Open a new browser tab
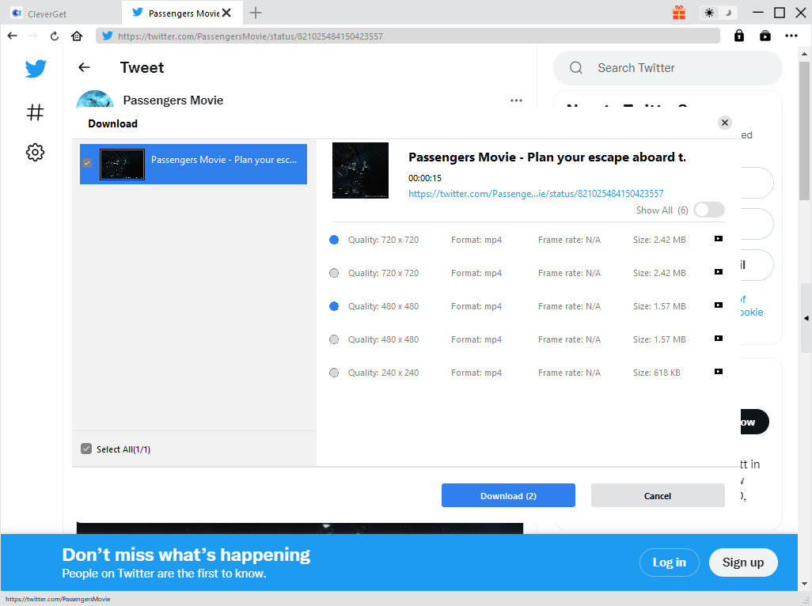 coord(256,13)
